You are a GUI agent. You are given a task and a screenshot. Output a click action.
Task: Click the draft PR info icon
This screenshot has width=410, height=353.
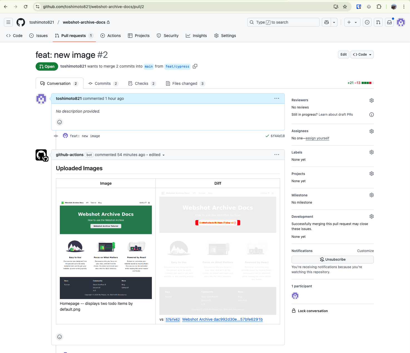(371, 114)
